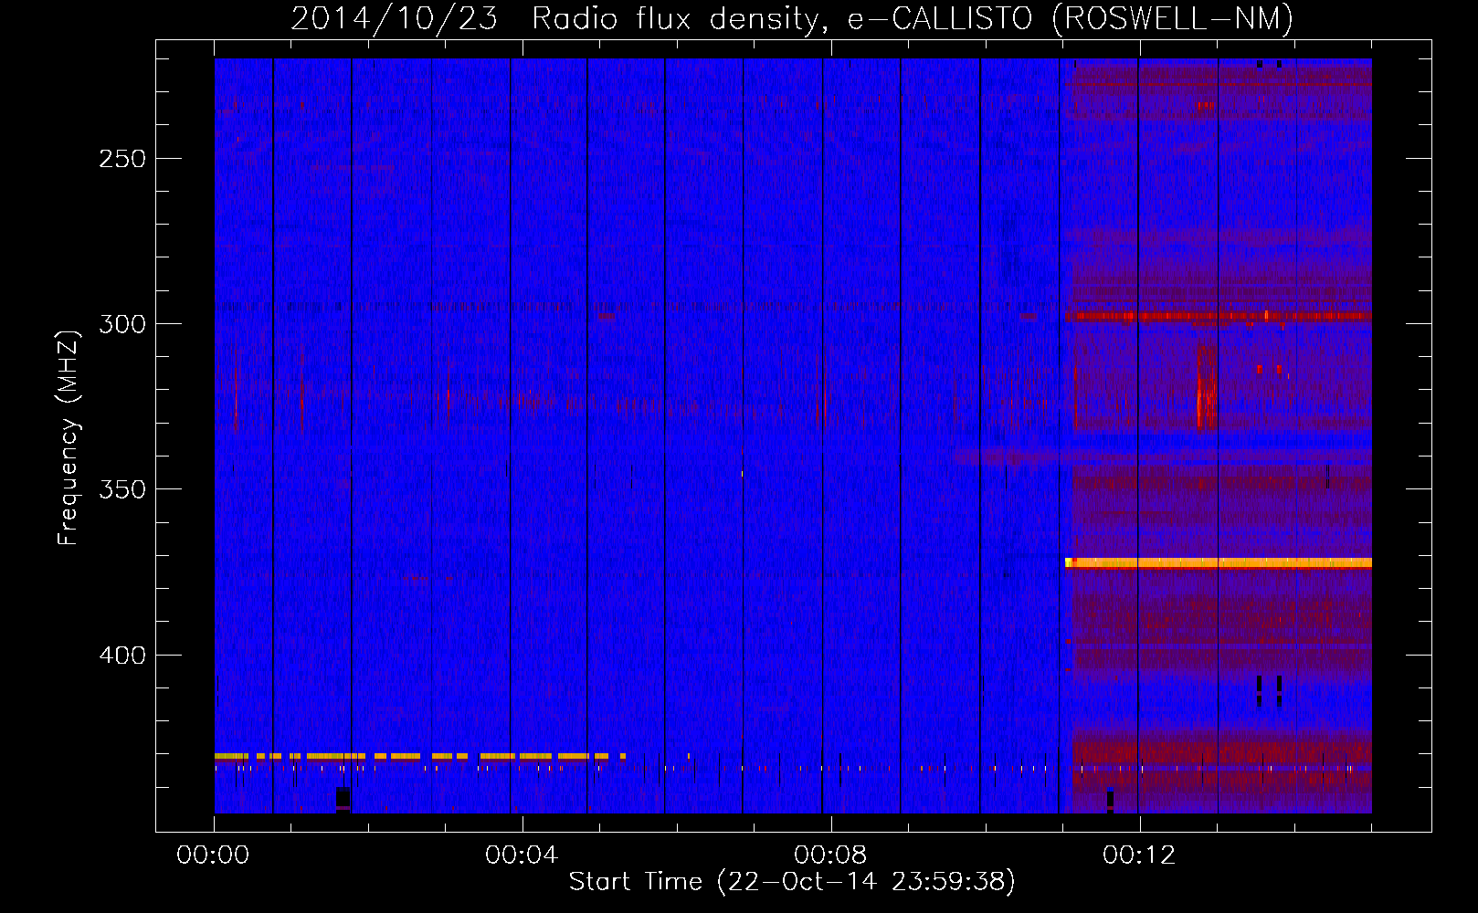Click the 00:04 time tick label
1478x913 pixels.
click(x=522, y=855)
